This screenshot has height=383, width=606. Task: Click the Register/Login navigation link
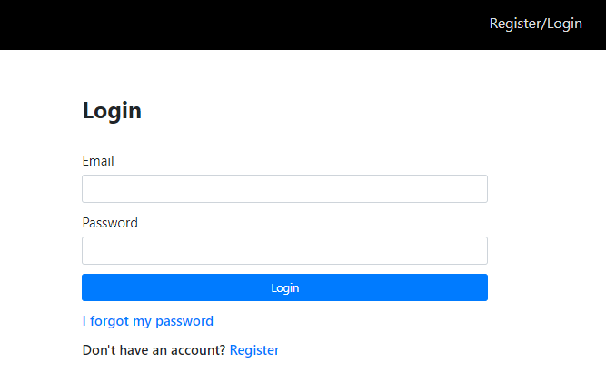click(x=535, y=24)
